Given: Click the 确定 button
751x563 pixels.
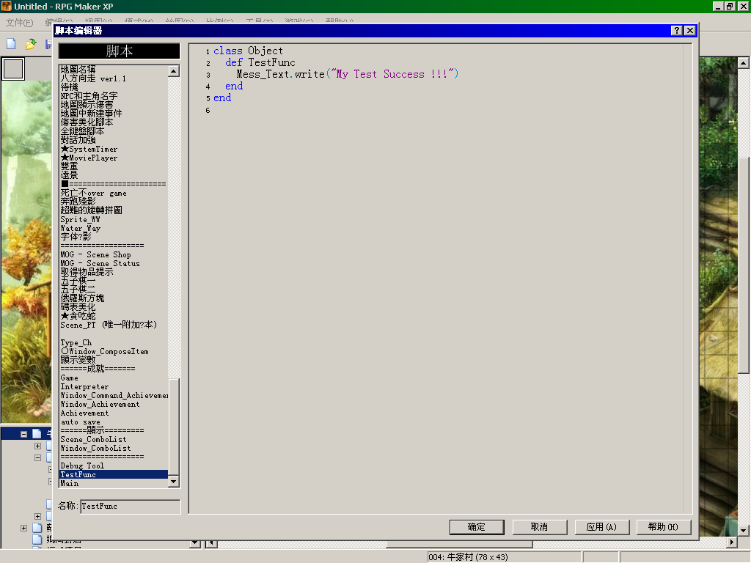Looking at the screenshot, I should [x=477, y=527].
